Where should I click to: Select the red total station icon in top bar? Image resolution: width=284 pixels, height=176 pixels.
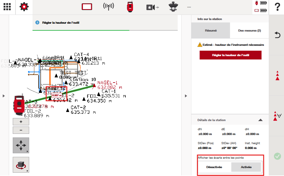(130, 7)
